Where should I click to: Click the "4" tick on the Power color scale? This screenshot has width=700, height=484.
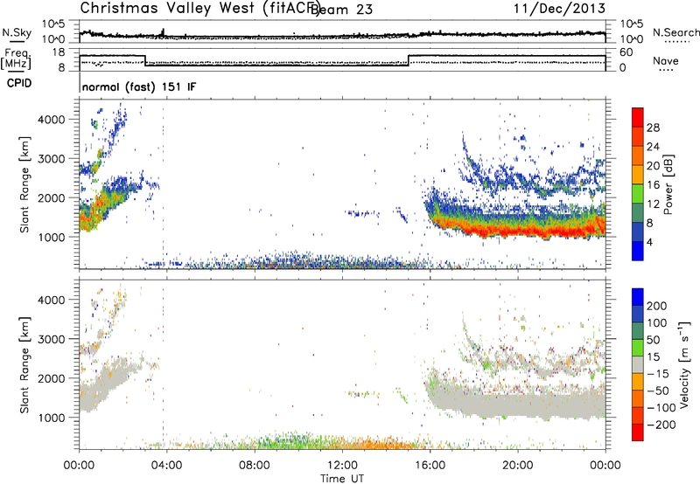point(649,242)
